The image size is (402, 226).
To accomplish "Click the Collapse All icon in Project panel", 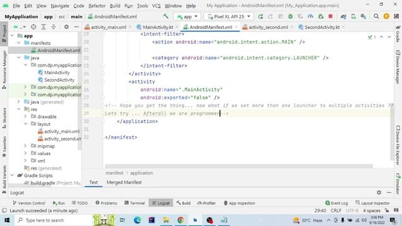I will (x=53, y=27).
